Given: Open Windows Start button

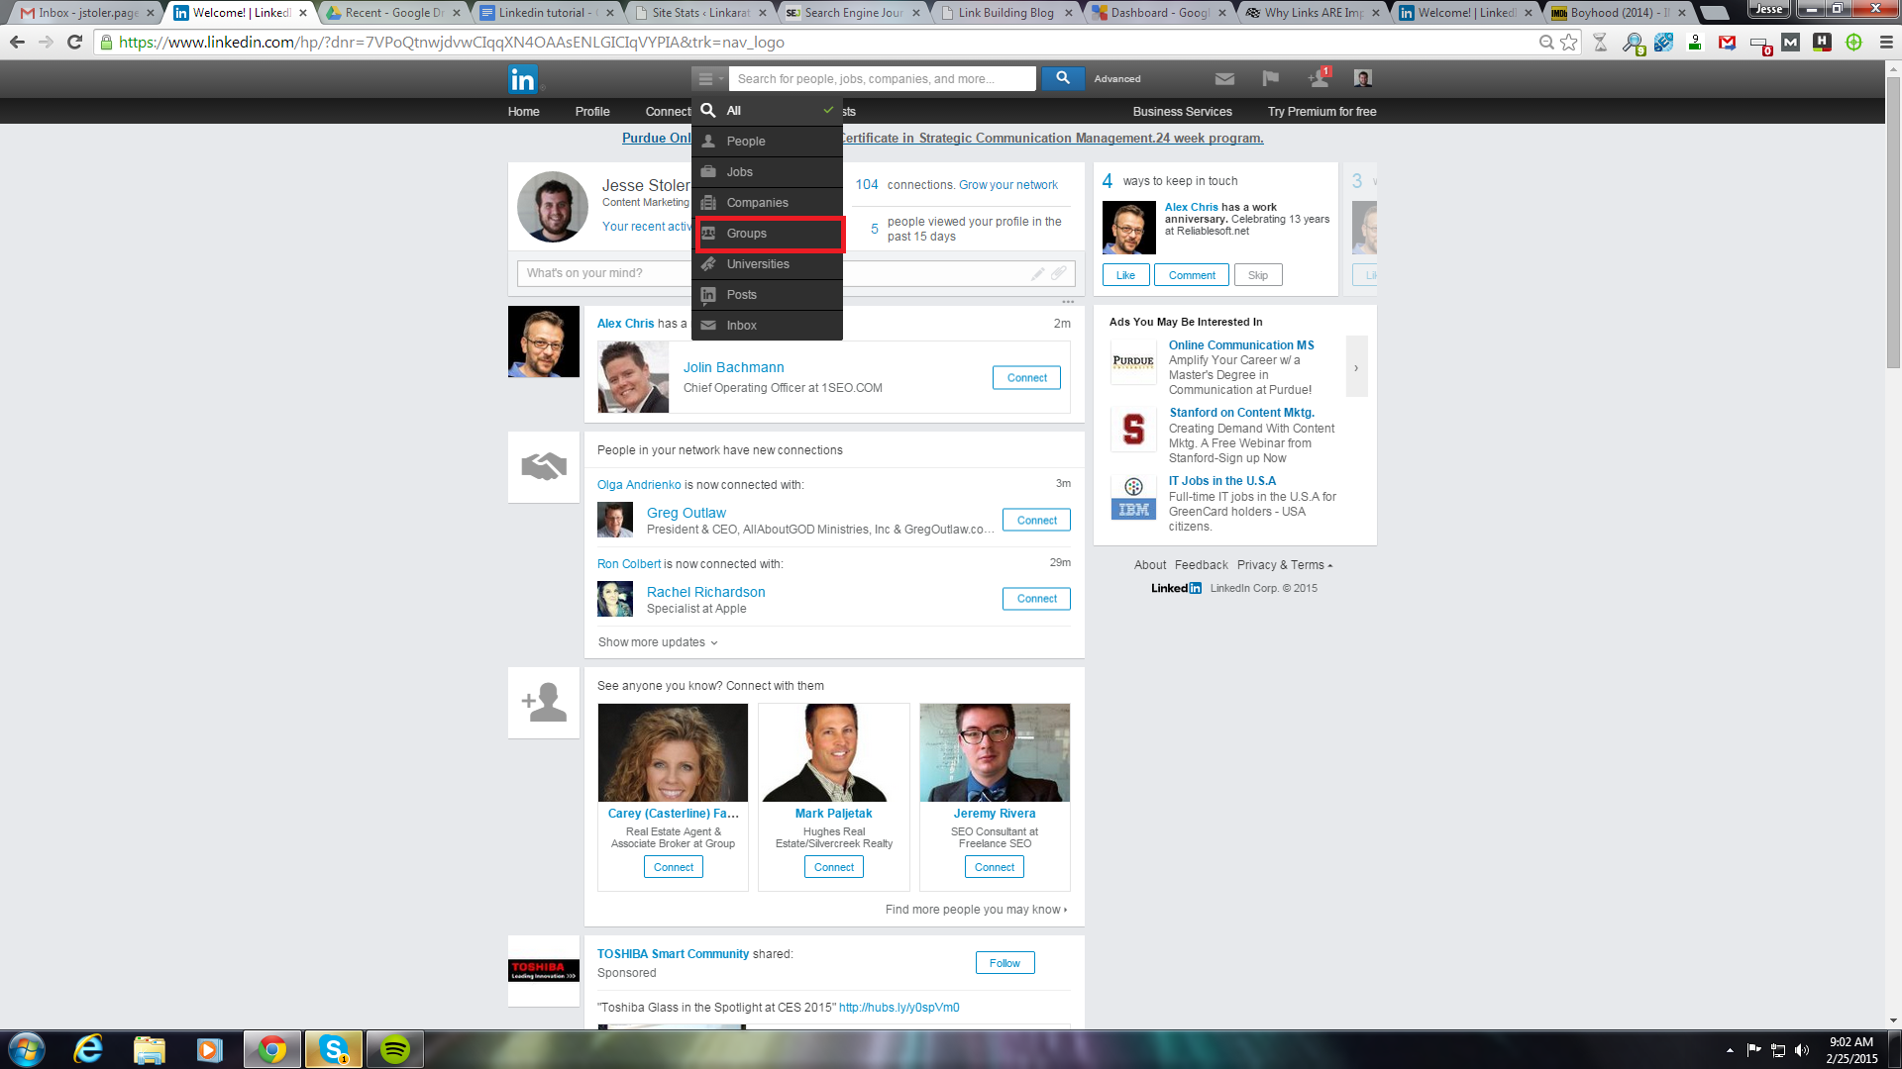Looking at the screenshot, I should (27, 1049).
